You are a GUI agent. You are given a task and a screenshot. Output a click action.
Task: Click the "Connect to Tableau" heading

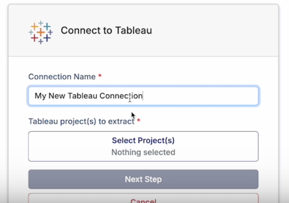point(106,31)
